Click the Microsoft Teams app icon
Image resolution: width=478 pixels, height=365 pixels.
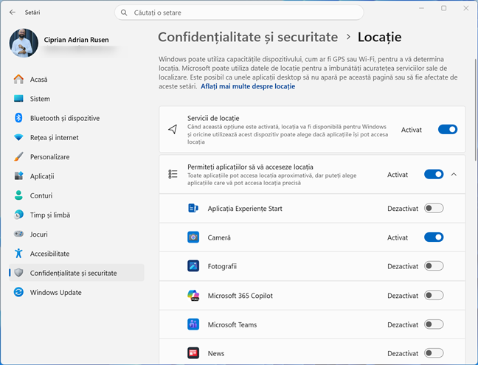193,324
